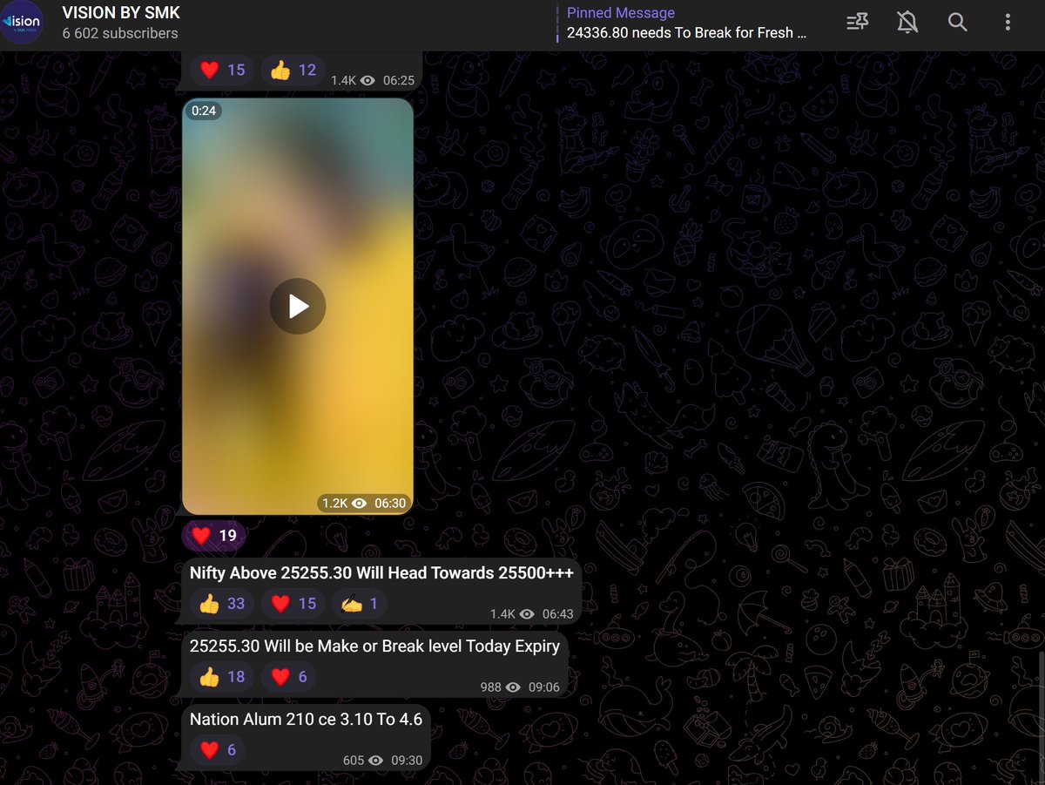The width and height of the screenshot is (1045, 785).
Task: Select the Make or Break level message text
Action: 374,646
